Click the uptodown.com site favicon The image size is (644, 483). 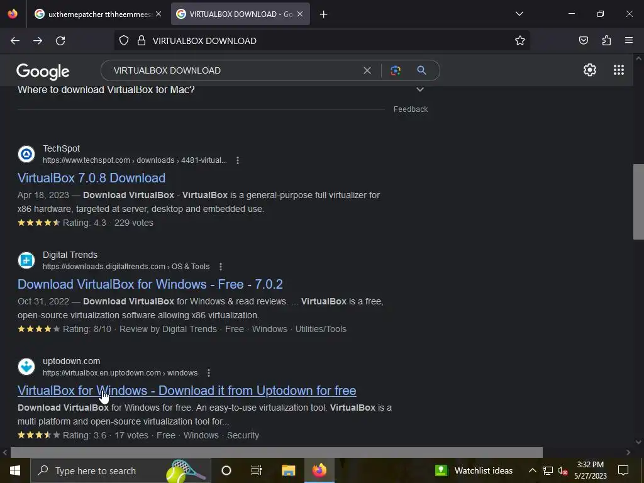(x=26, y=367)
